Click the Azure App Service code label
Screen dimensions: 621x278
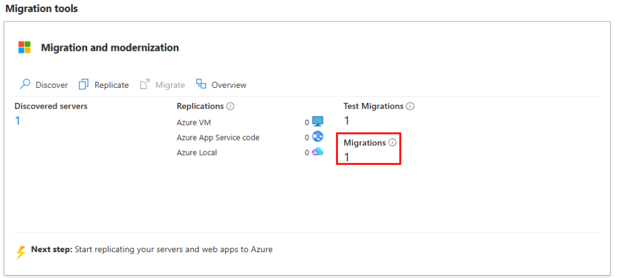coord(218,137)
